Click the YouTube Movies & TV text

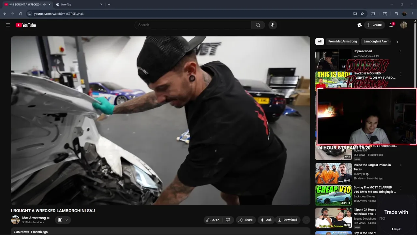(366, 56)
